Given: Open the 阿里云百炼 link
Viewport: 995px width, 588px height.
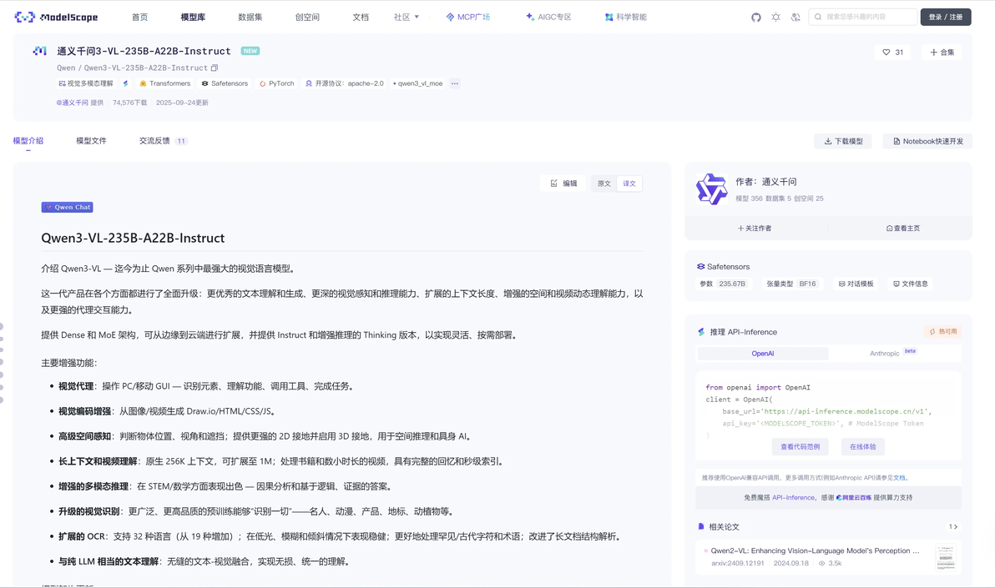Looking at the screenshot, I should pos(853,497).
